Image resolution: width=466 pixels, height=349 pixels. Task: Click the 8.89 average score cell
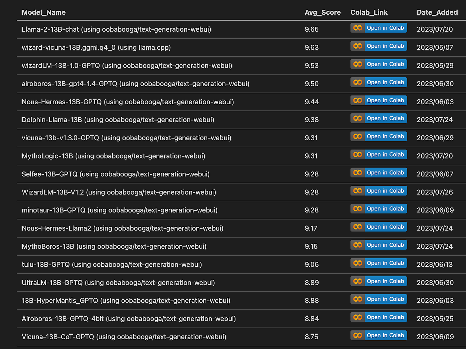312,282
